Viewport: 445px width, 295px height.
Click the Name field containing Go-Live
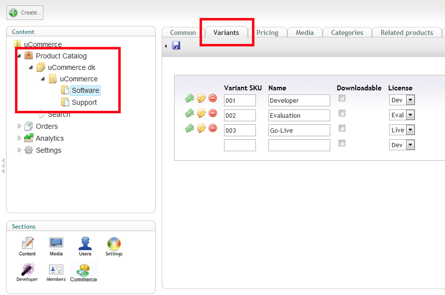coord(299,130)
